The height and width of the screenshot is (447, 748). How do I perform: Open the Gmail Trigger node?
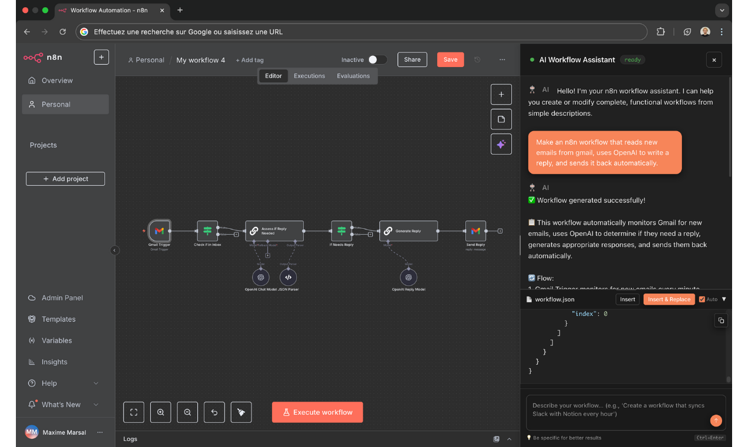[x=159, y=231]
